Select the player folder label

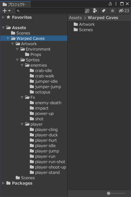[x=37, y=124]
